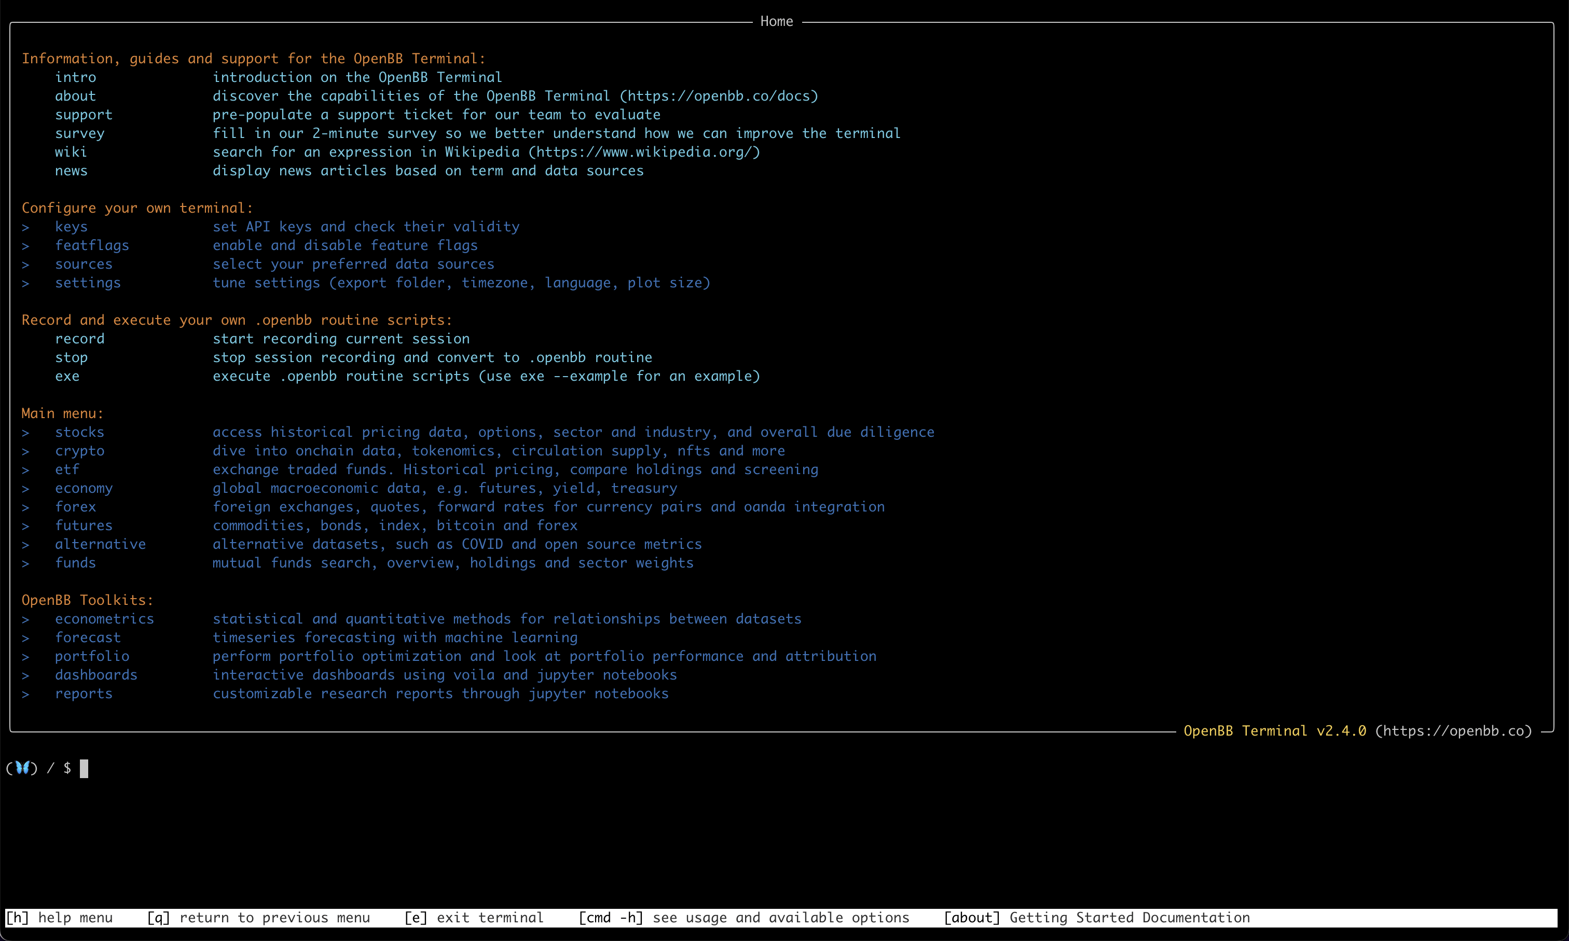Screen dimensions: 1569x941
Task: Select the 'futures' command text
Action: pyautogui.click(x=84, y=525)
